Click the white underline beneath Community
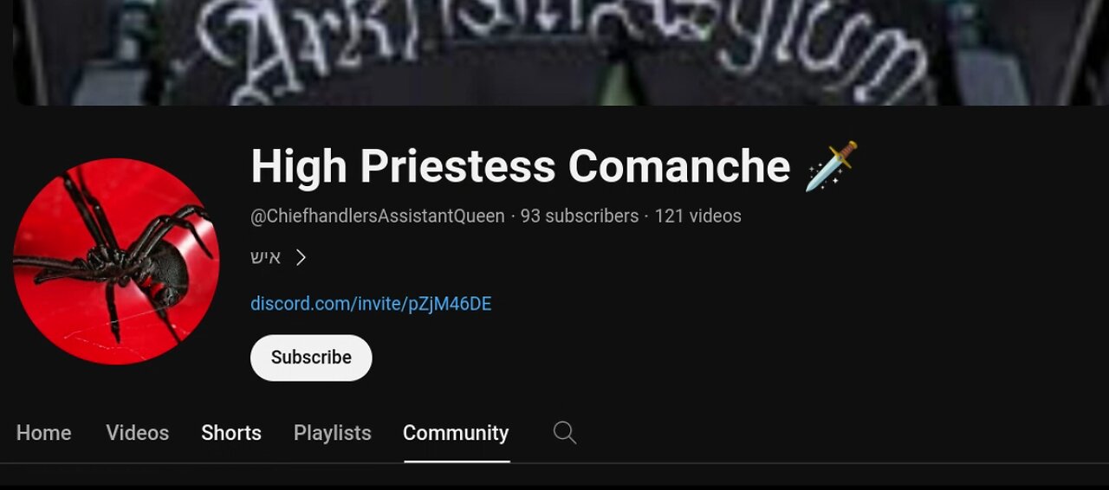The height and width of the screenshot is (490, 1109). click(x=457, y=461)
